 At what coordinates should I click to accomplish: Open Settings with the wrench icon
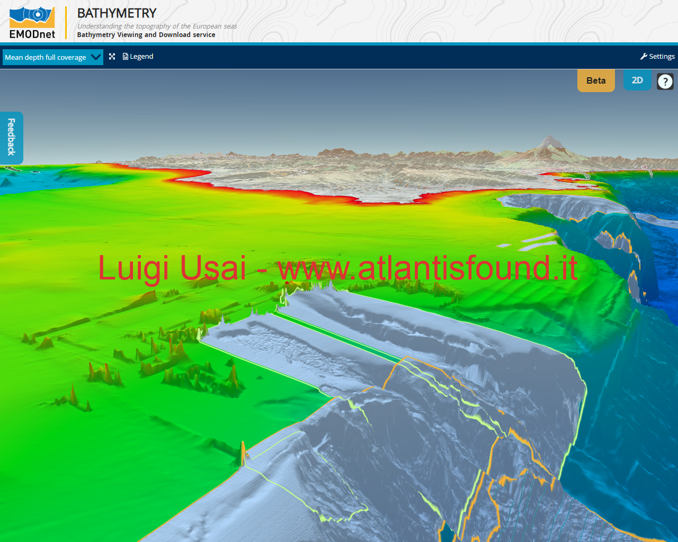657,57
